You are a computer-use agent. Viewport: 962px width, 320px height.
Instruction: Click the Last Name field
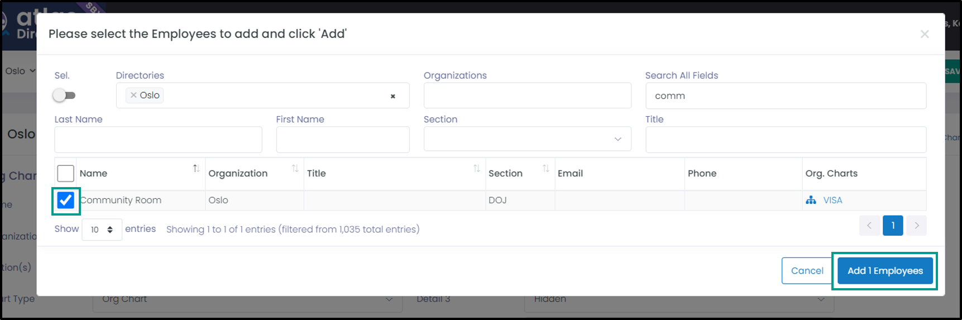[x=158, y=139]
